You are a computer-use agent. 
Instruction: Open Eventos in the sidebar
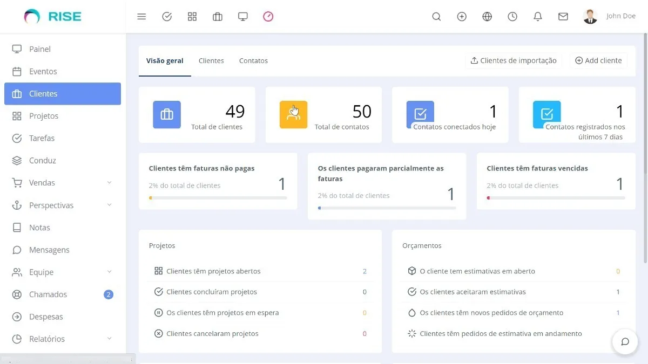tap(63, 71)
